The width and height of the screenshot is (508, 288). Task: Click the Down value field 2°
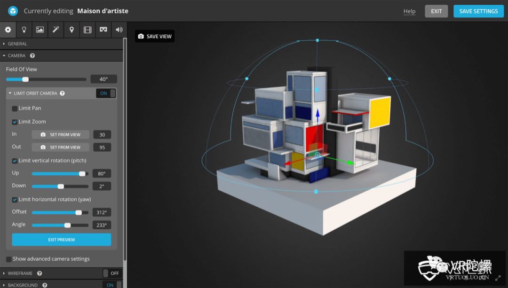102,186
